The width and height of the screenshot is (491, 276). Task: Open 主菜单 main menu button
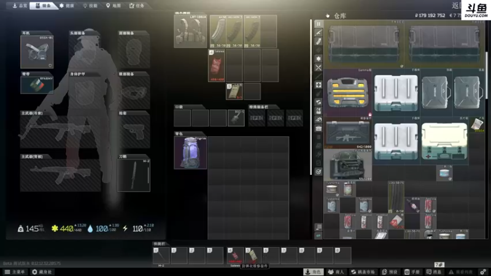coord(15,272)
